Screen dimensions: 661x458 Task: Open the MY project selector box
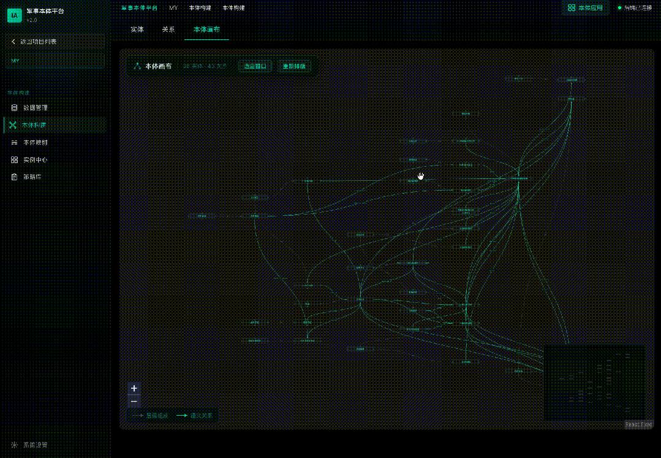pos(55,61)
